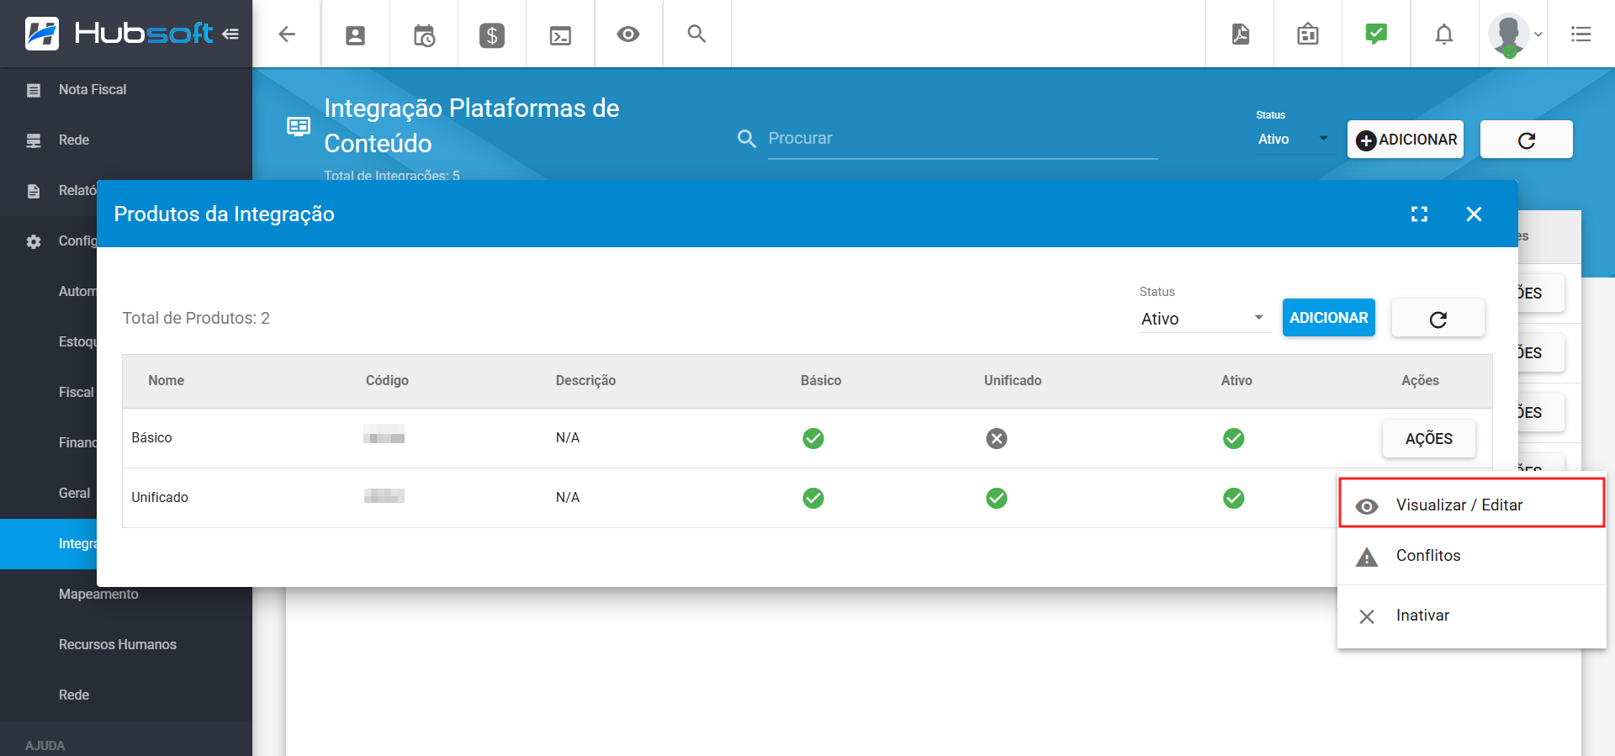The width and height of the screenshot is (1615, 756).
Task: Click the magnifier search icon in toolbar
Action: click(696, 34)
